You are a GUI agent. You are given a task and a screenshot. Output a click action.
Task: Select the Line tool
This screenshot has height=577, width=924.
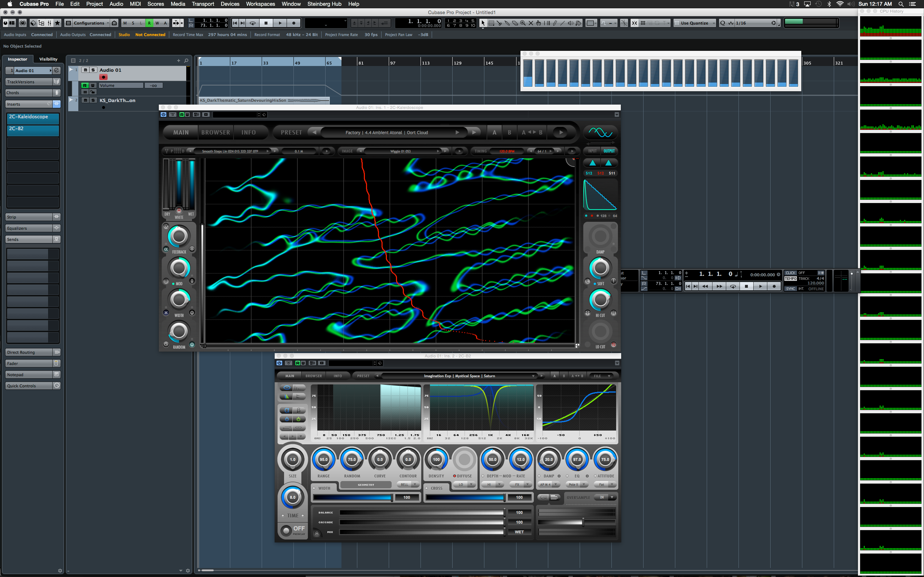click(x=562, y=23)
